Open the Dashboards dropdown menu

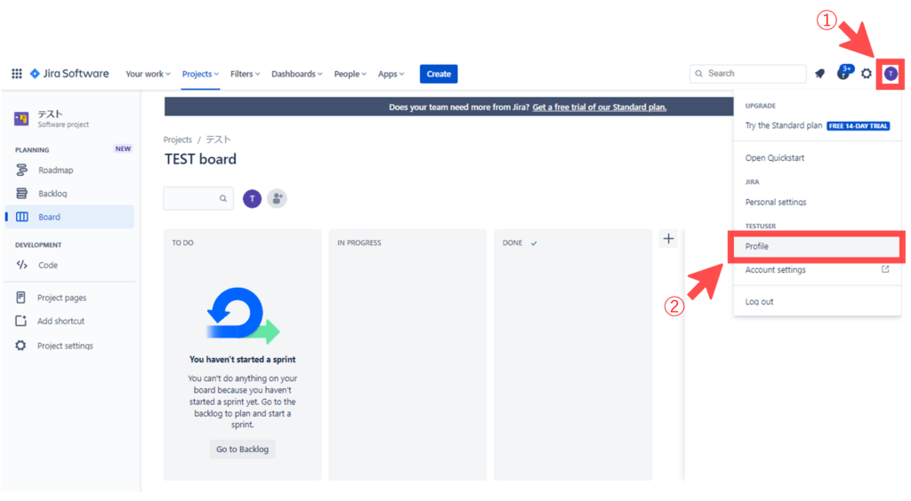click(296, 74)
